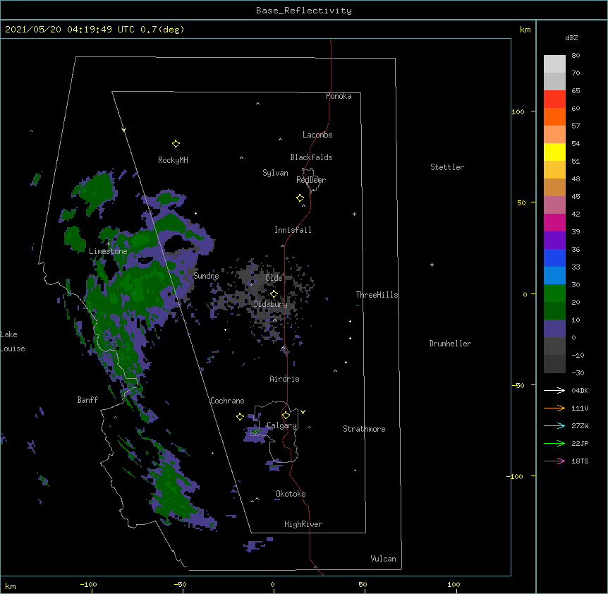The width and height of the screenshot is (608, 594).
Task: Click the green 22JP arrow in legend
Action: point(554,443)
